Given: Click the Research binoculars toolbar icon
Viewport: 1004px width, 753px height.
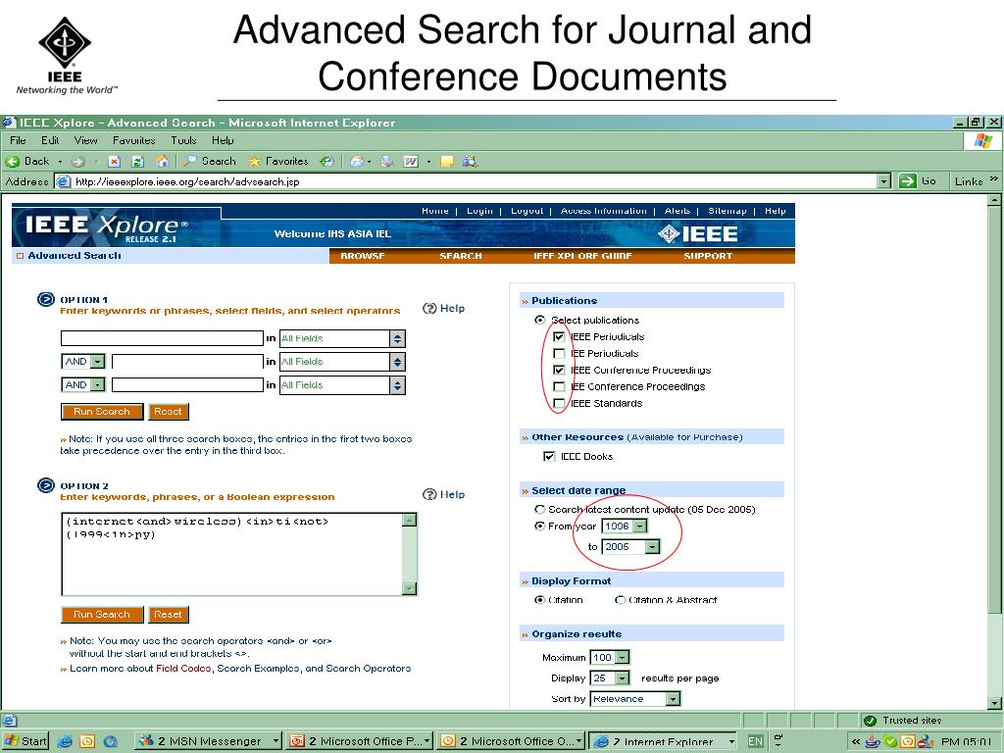Looking at the screenshot, I should (470, 162).
